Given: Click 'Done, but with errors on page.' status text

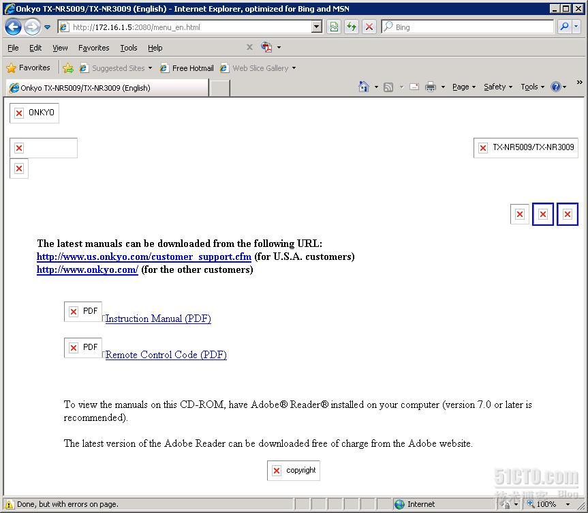Looking at the screenshot, I should (x=67, y=504).
